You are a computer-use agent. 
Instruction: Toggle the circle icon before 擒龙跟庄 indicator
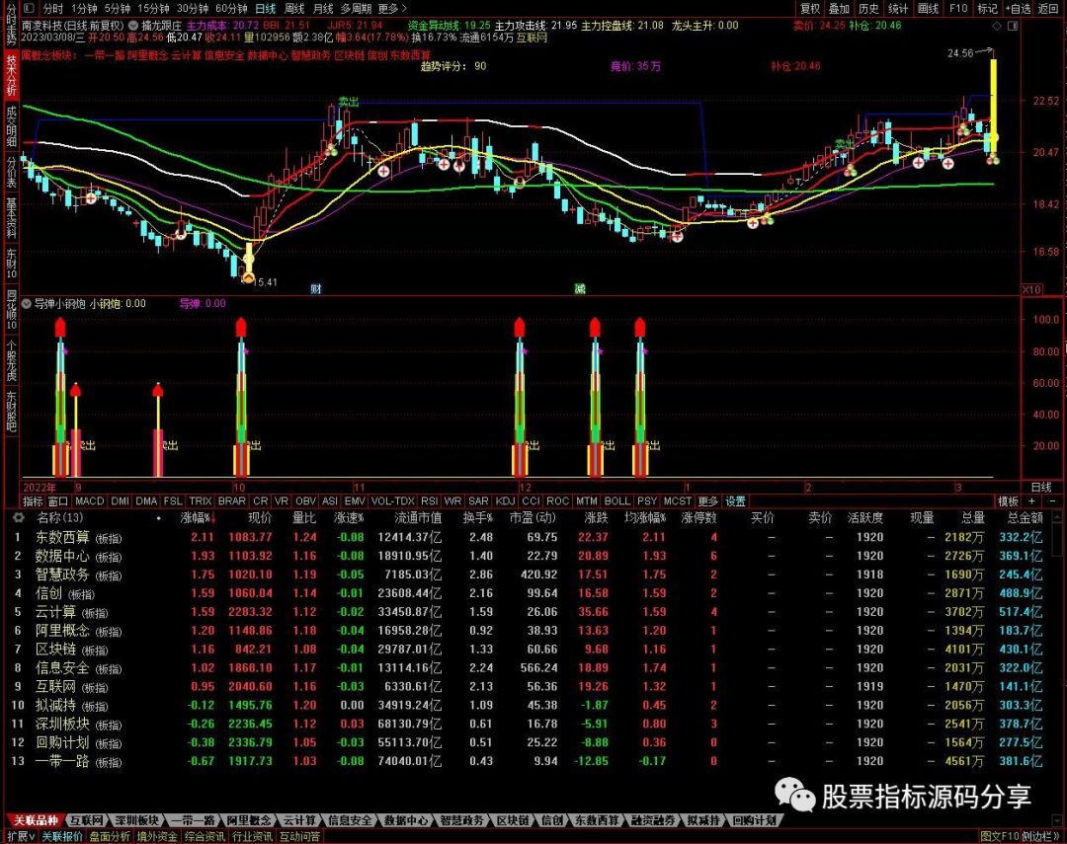click(x=134, y=26)
